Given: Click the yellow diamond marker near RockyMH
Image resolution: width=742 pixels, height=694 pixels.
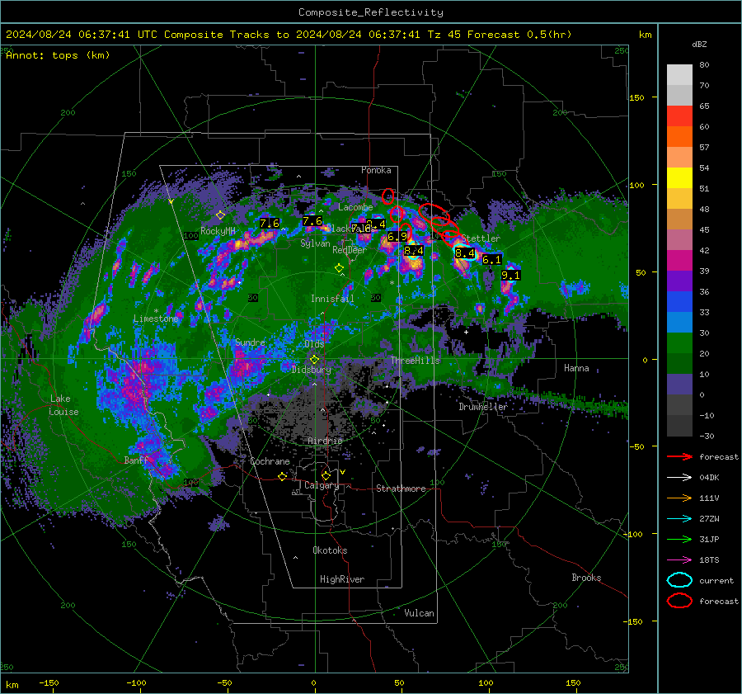Looking at the screenshot, I should [x=220, y=215].
